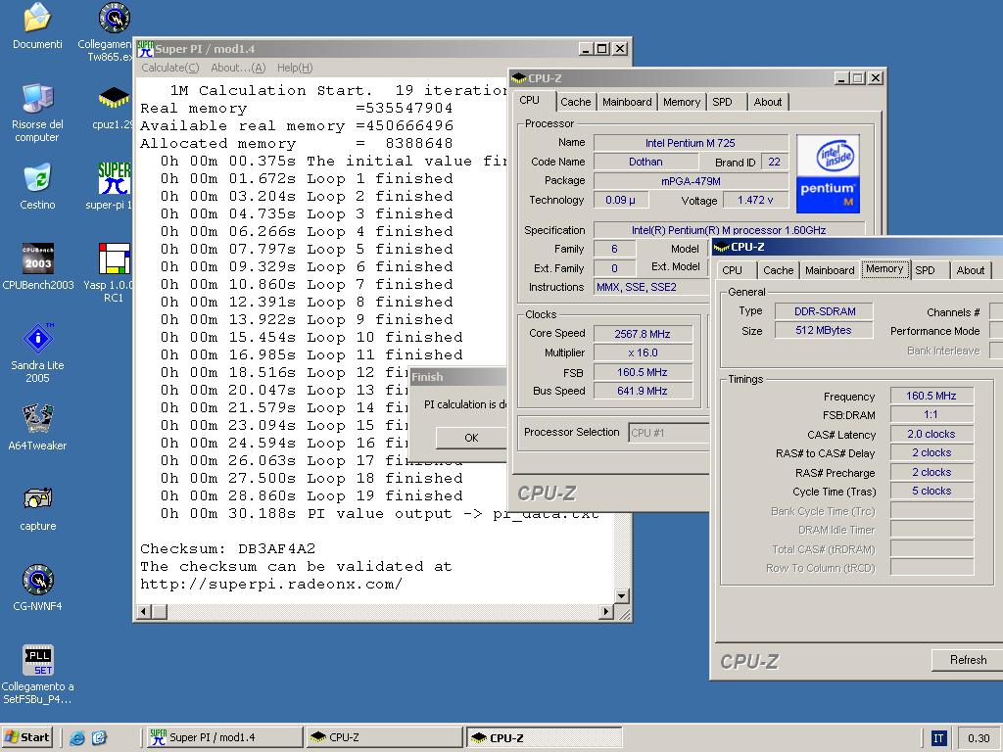Image resolution: width=1003 pixels, height=752 pixels.
Task: Open Help menu in Super PI
Action: coord(295,68)
